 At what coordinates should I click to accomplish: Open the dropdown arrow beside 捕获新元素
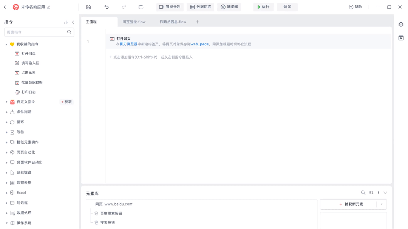(x=382, y=204)
